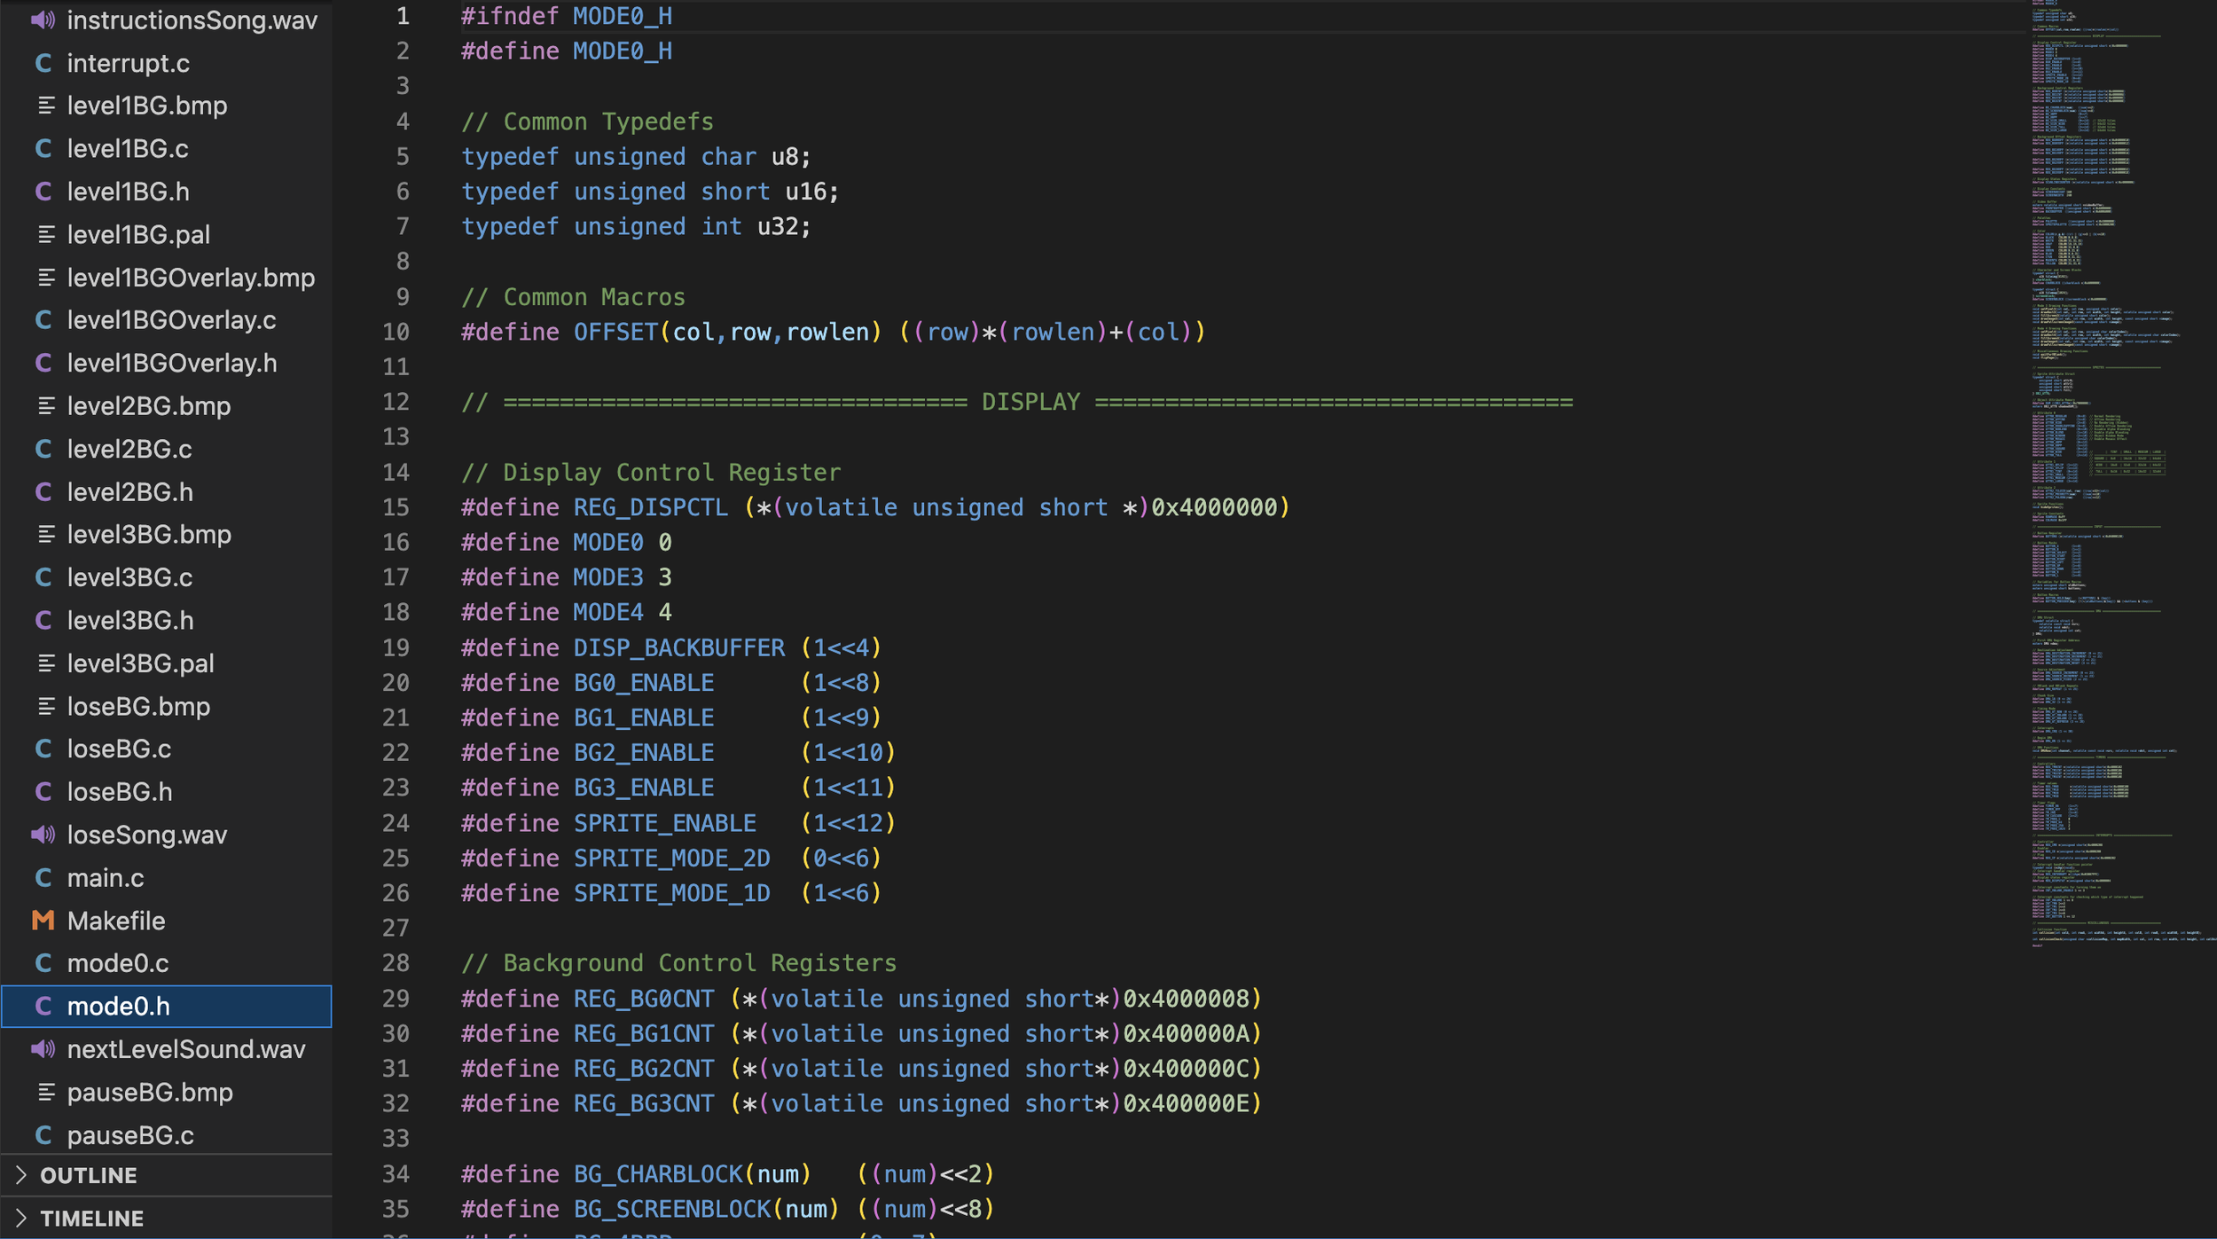The width and height of the screenshot is (2217, 1239).
Task: Open mode0.c in the file explorer
Action: [118, 963]
